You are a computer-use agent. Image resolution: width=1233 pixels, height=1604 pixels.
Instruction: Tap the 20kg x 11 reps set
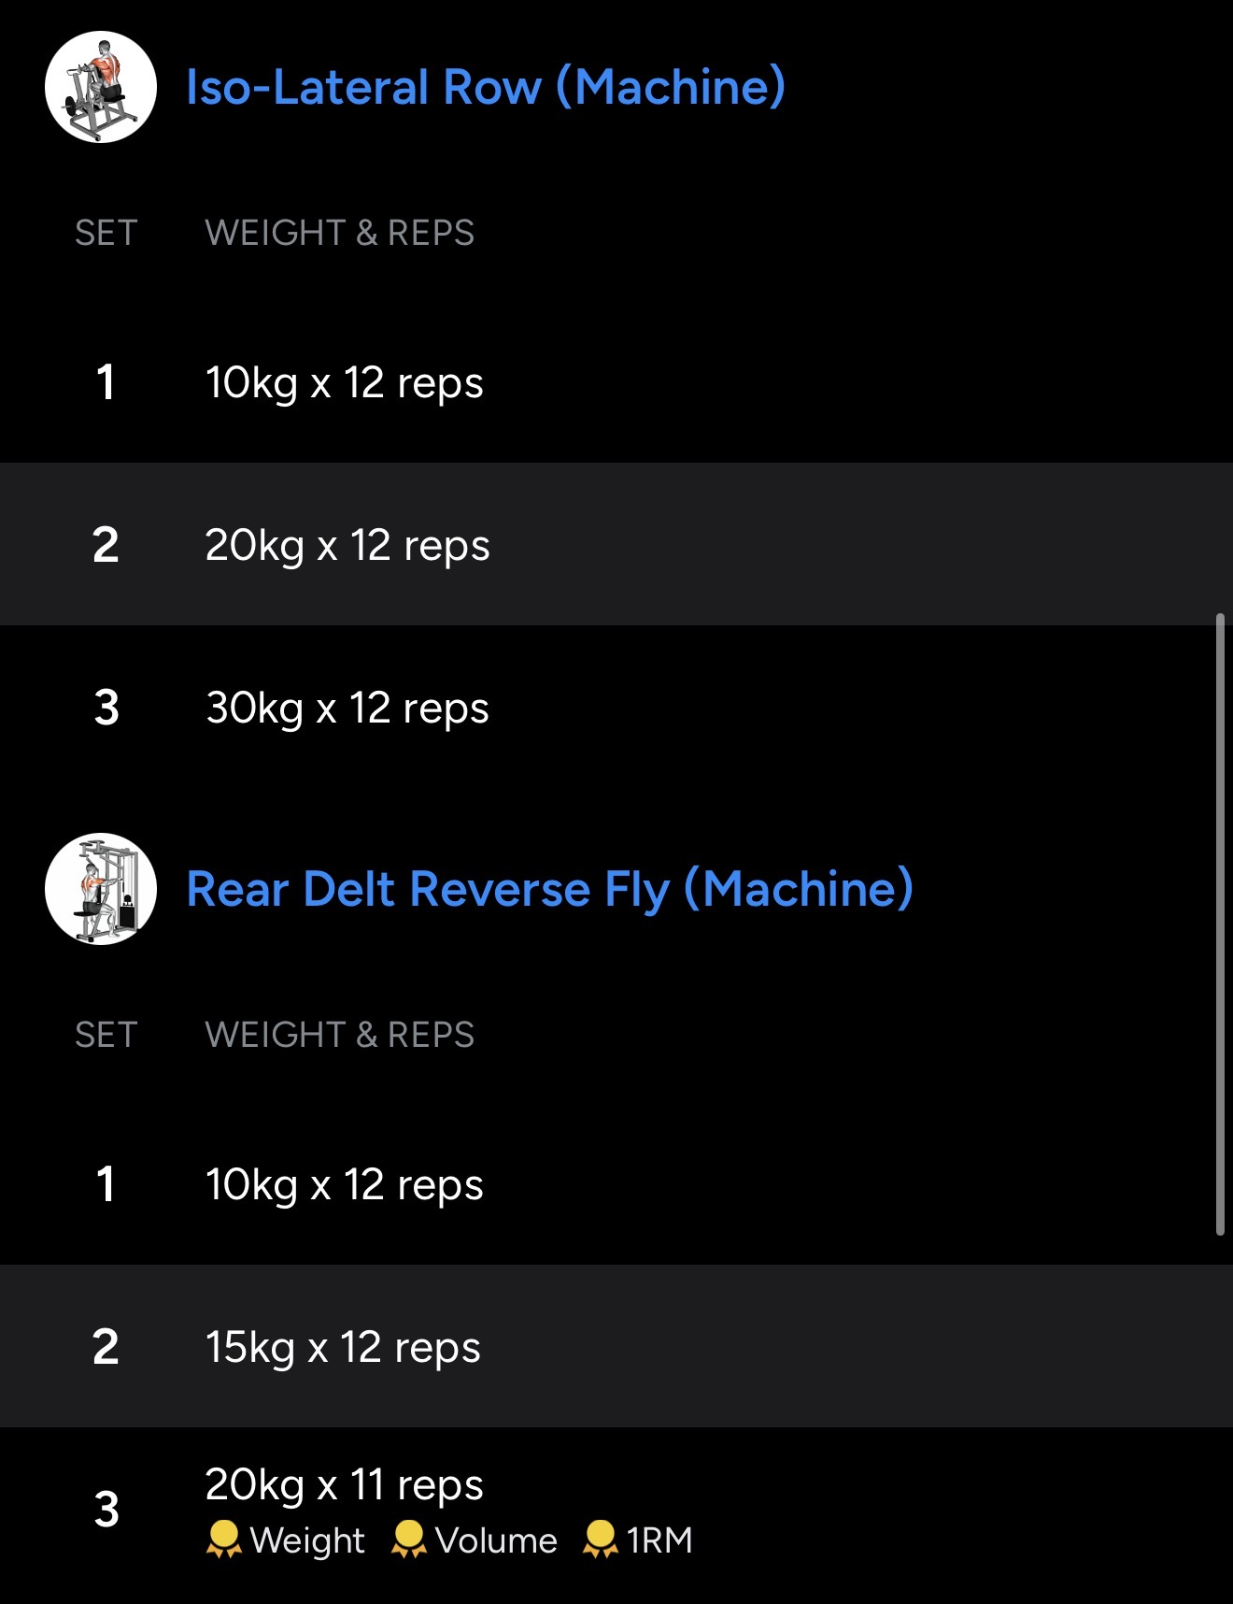point(344,1484)
